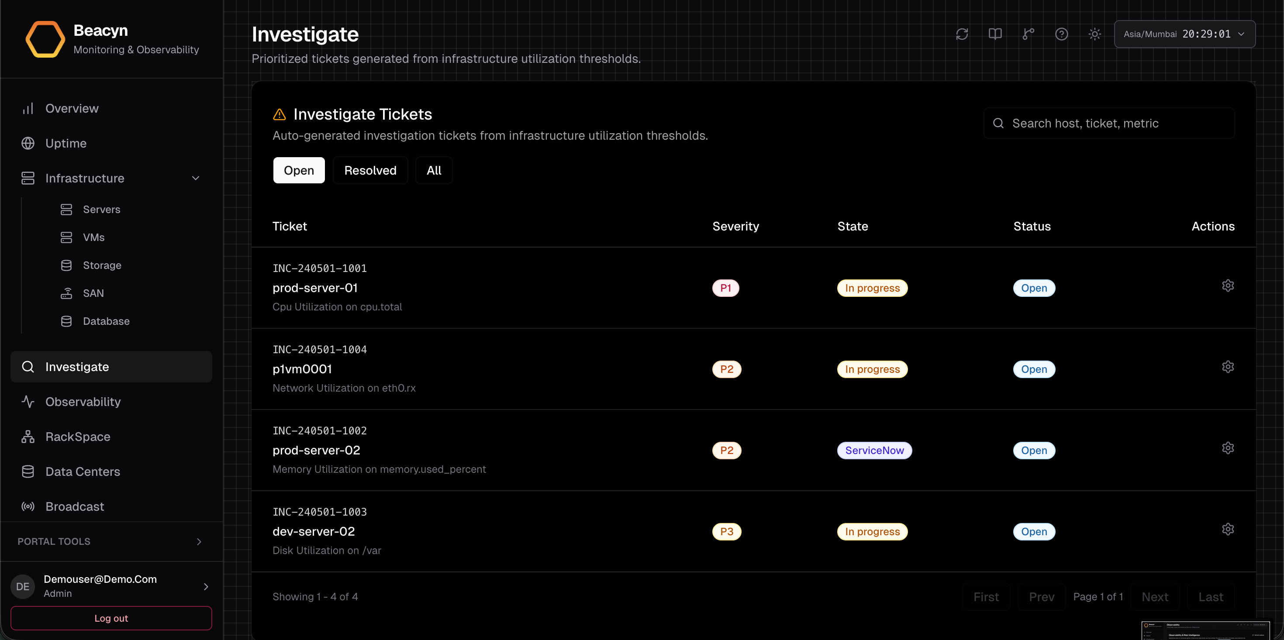The image size is (1284, 640).
Task: Open Overview in the sidebar
Action: pos(111,108)
